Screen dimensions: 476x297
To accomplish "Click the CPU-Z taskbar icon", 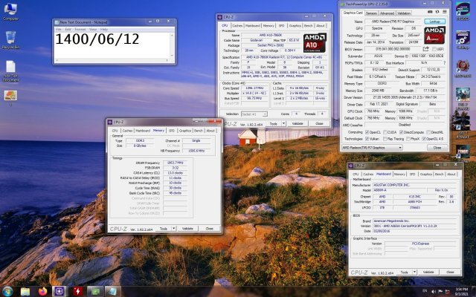I will coord(59,290).
